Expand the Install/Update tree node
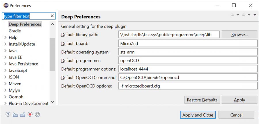Viewport: 259px width, 124px height. 5,44
